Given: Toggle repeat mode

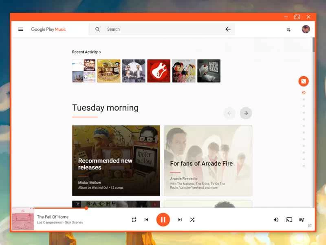Looking at the screenshot, I should click(x=134, y=220).
